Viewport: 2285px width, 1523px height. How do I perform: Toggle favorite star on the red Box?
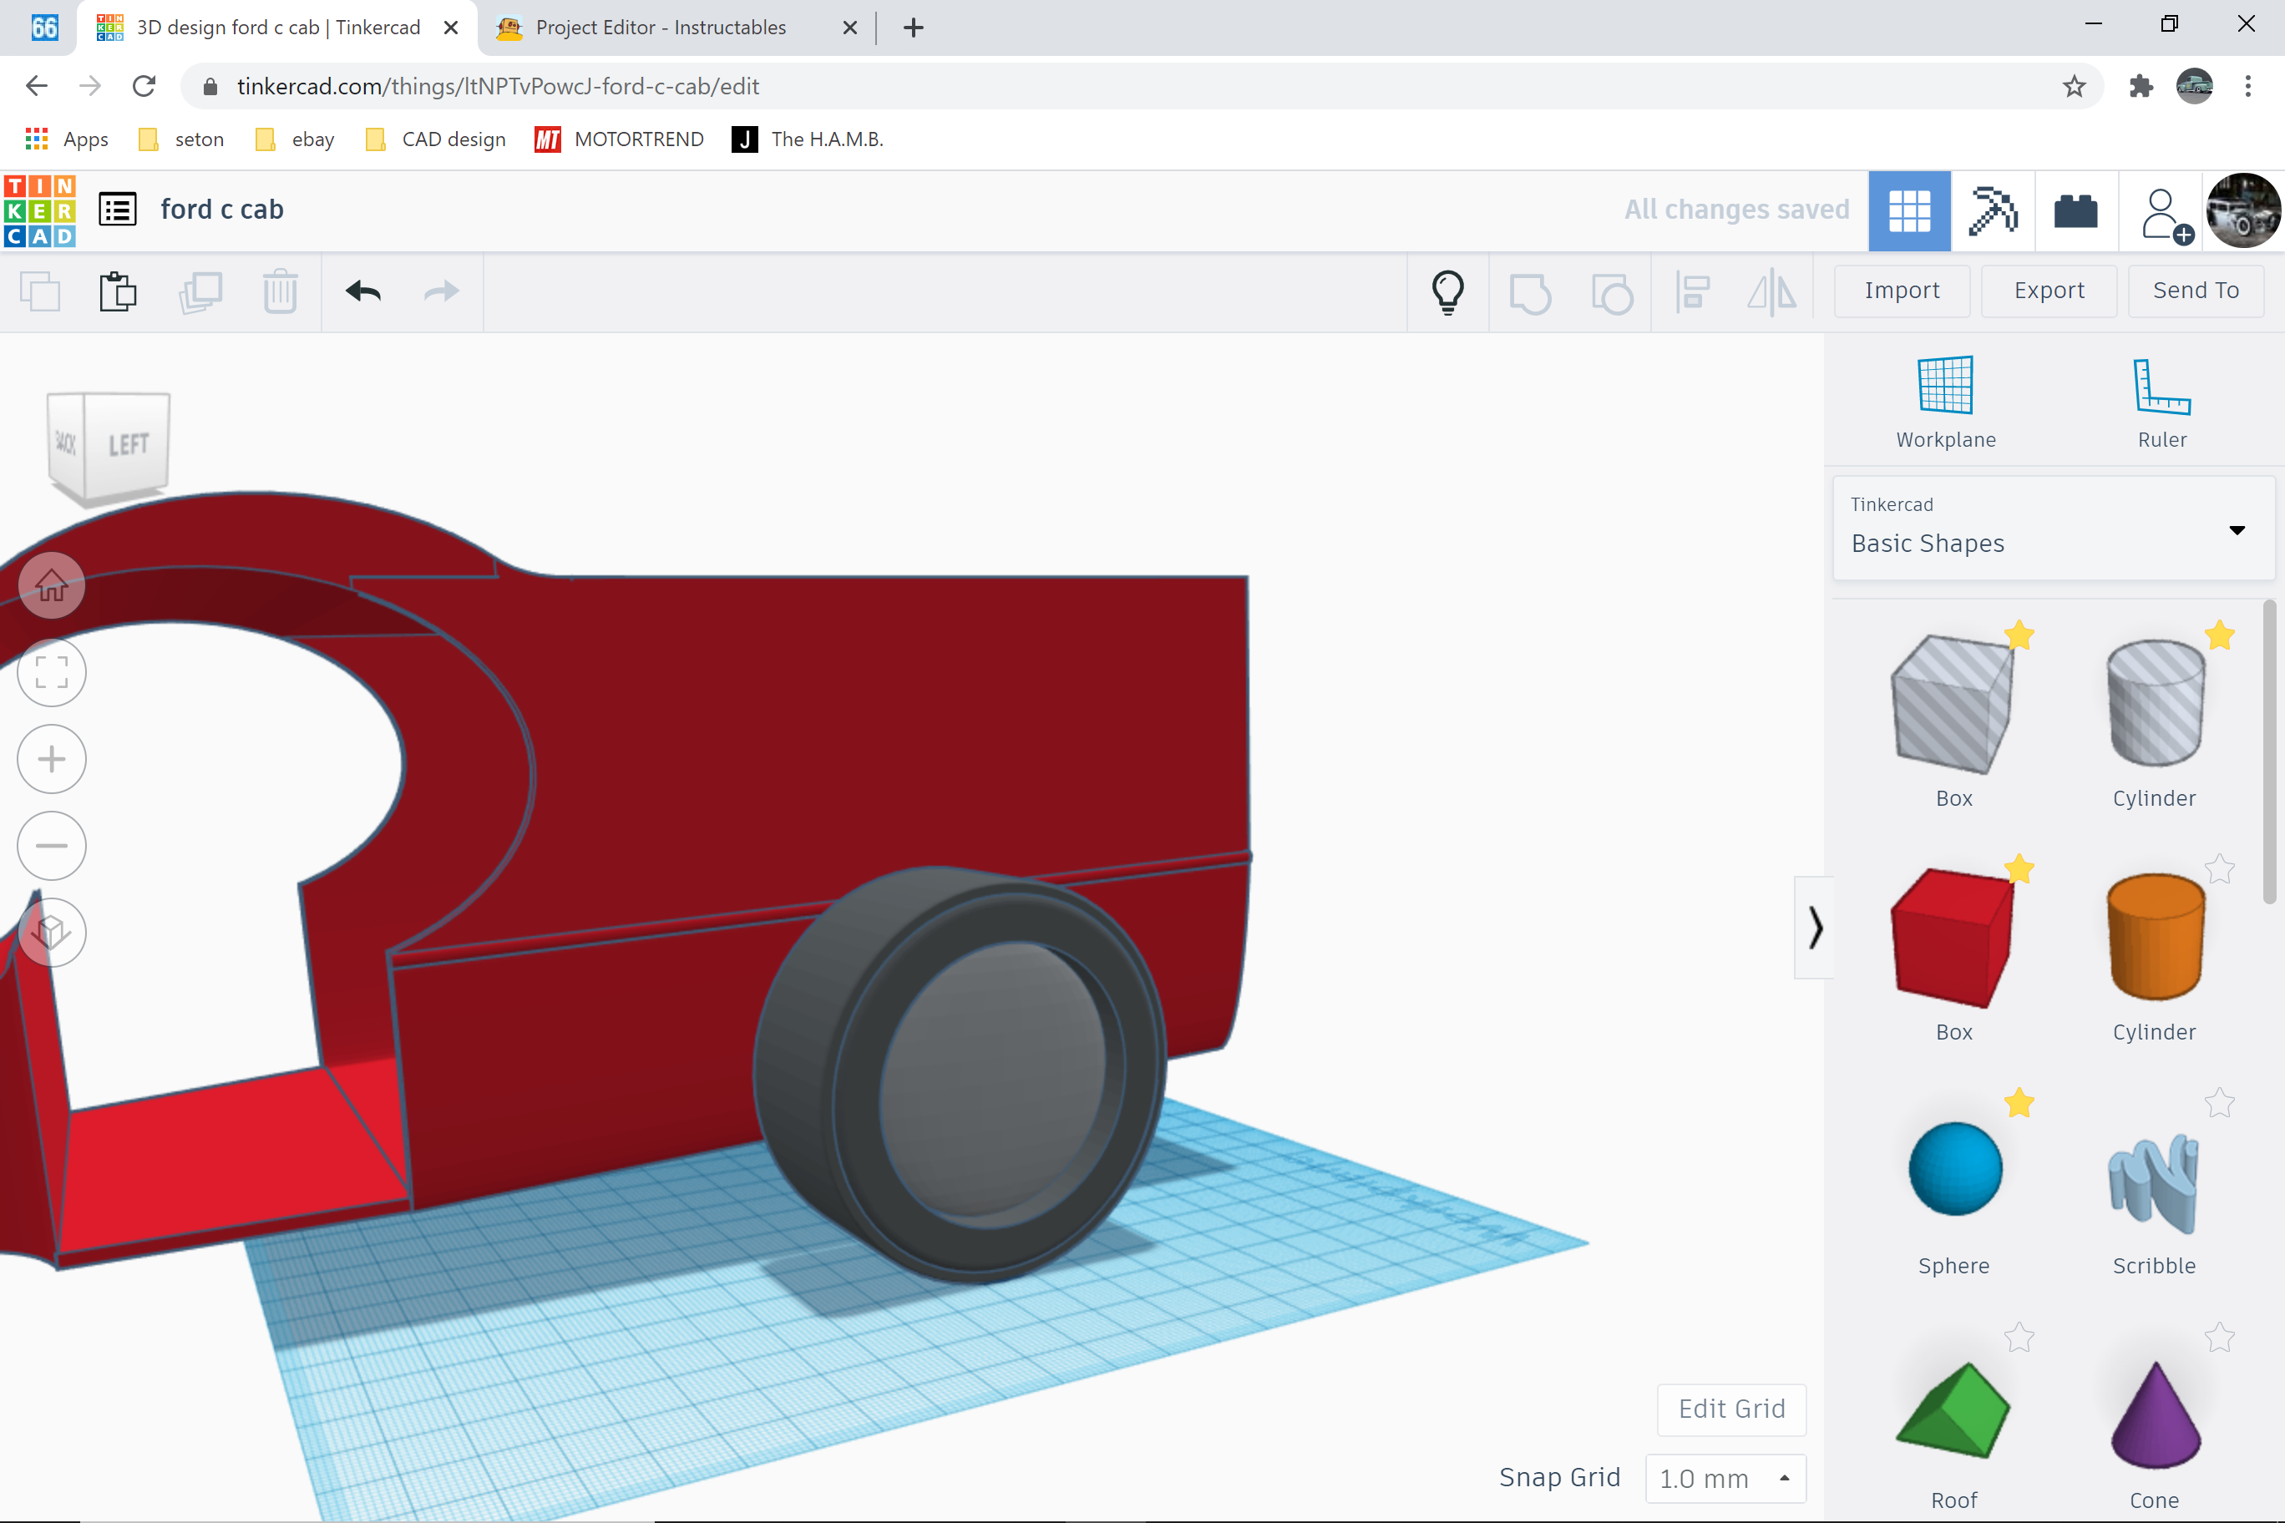coord(2019,868)
